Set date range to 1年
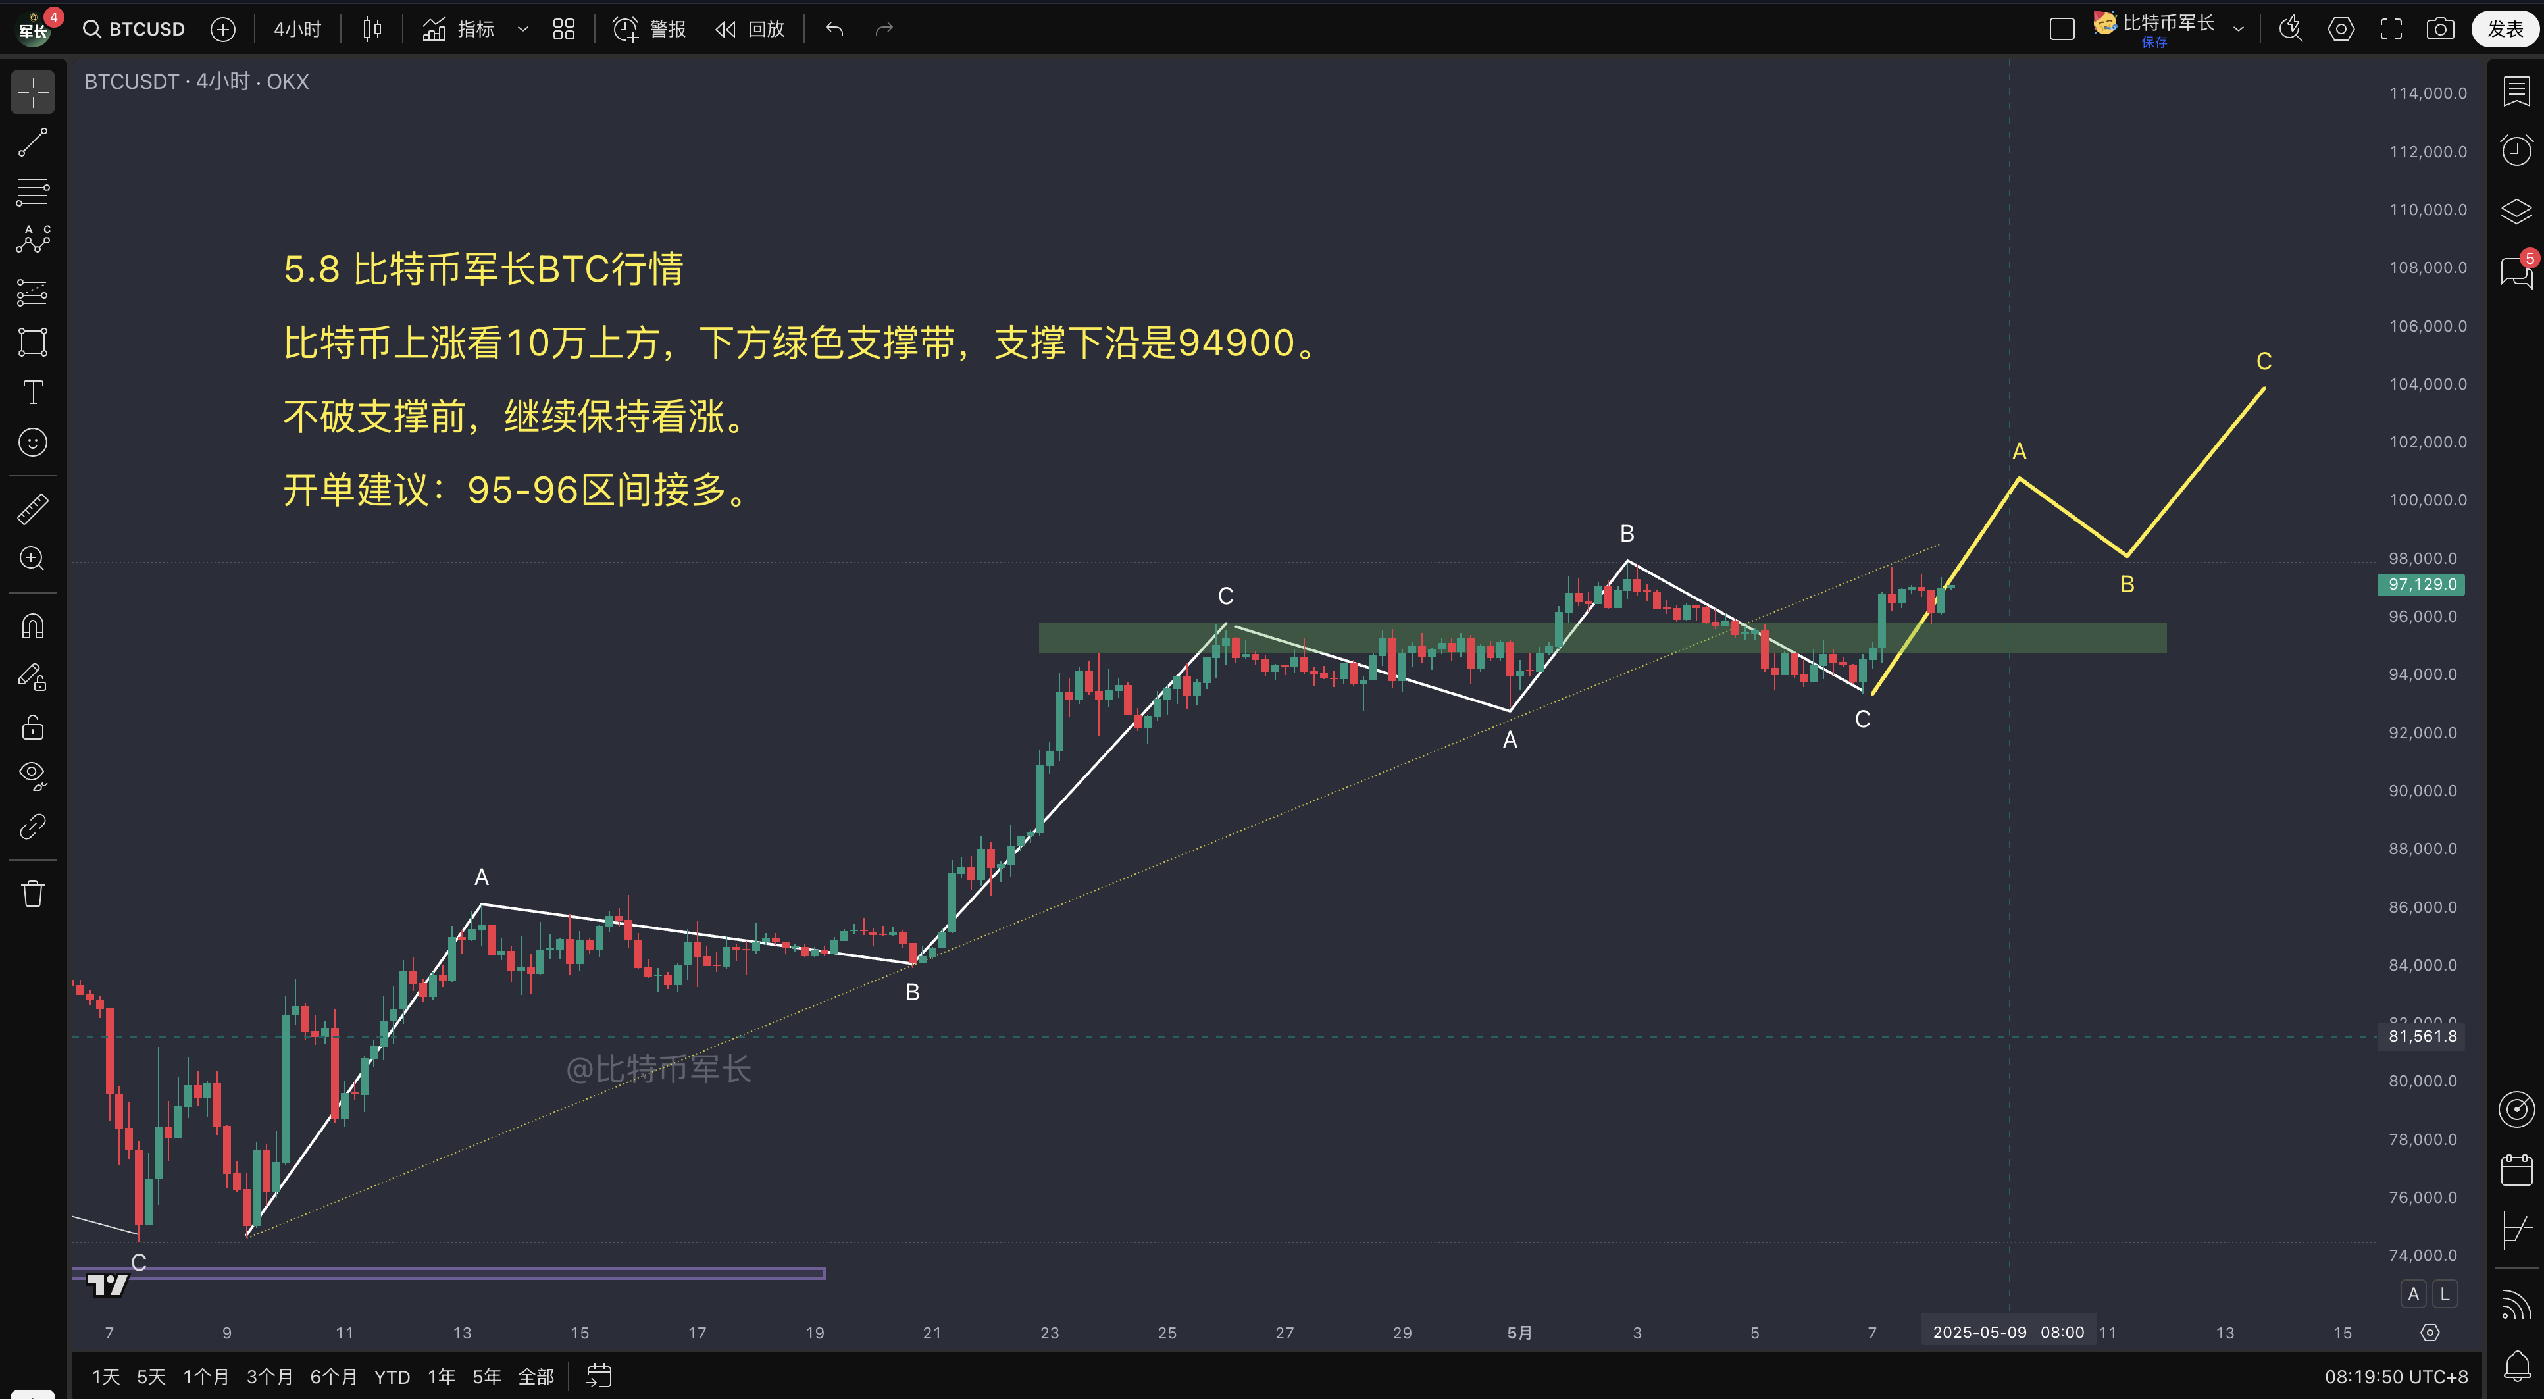 click(442, 1376)
